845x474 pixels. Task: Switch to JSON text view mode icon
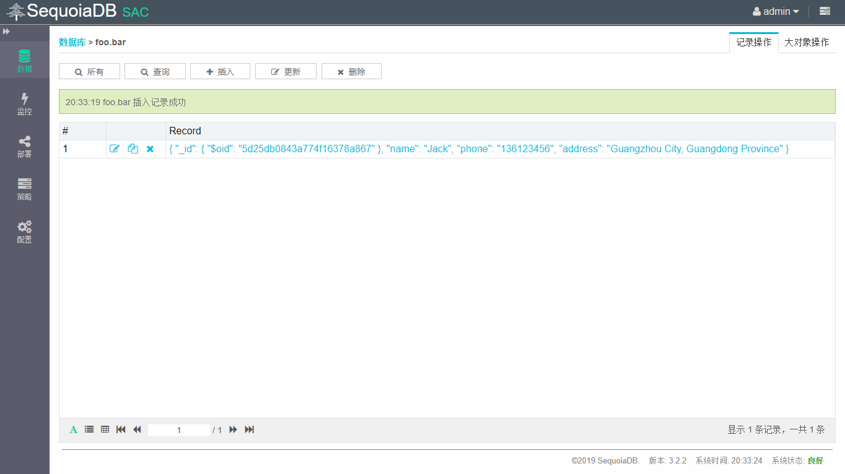pyautogui.click(x=74, y=429)
